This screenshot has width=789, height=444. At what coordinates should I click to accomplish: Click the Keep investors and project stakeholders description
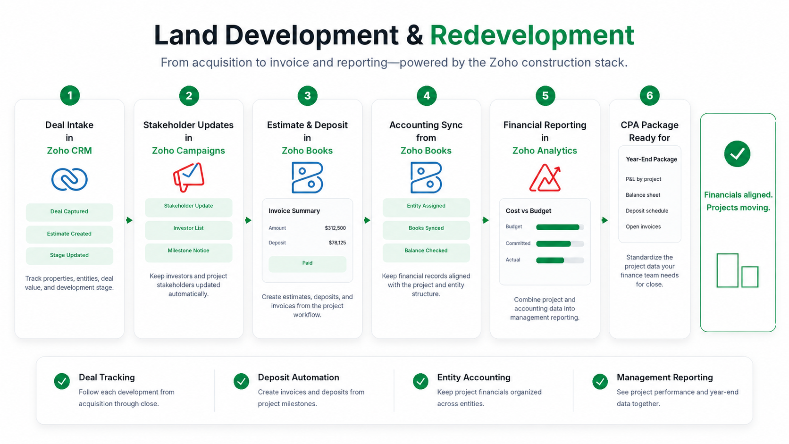188,285
